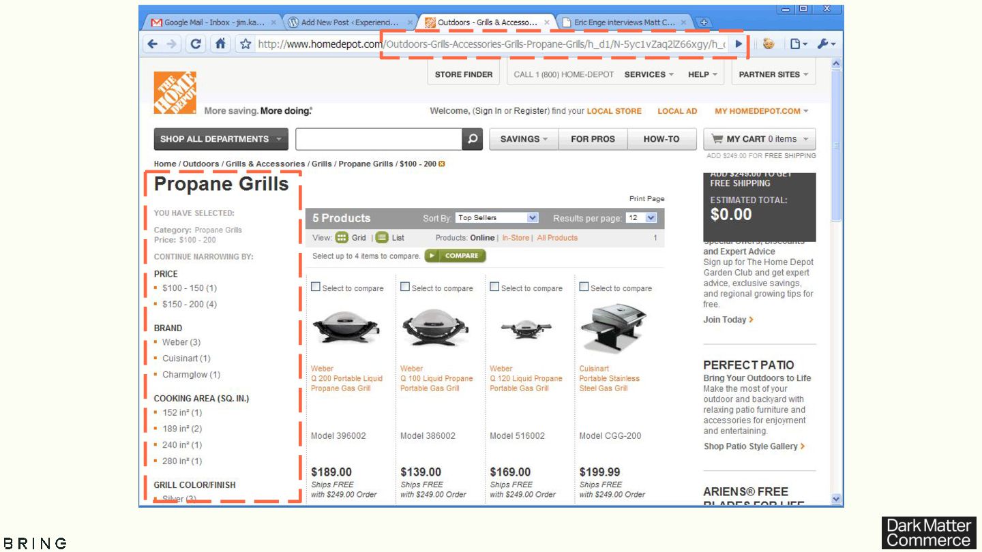Switch to the Add New Post tab
The image size is (982, 552).
pos(350,22)
